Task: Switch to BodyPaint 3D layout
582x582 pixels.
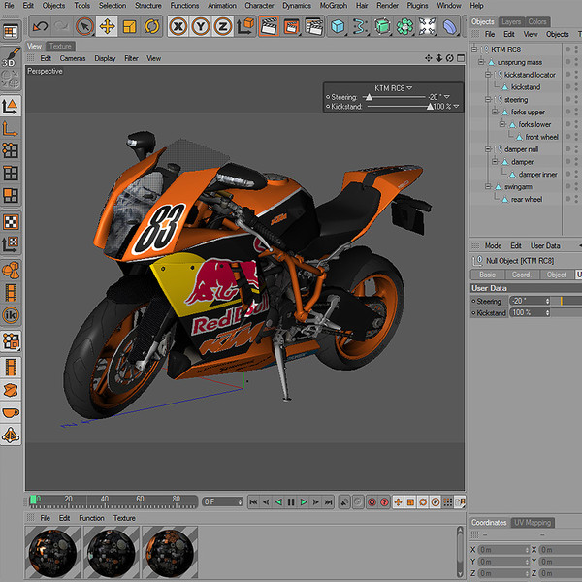Action: [11, 58]
